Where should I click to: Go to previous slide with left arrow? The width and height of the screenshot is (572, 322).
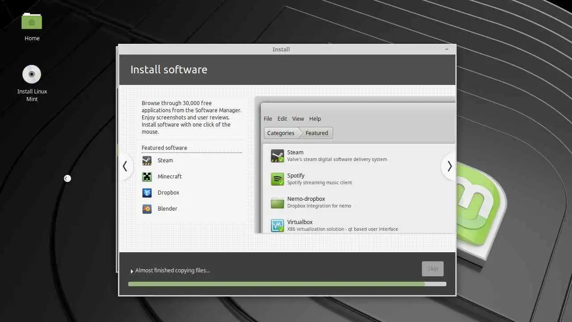(125, 166)
